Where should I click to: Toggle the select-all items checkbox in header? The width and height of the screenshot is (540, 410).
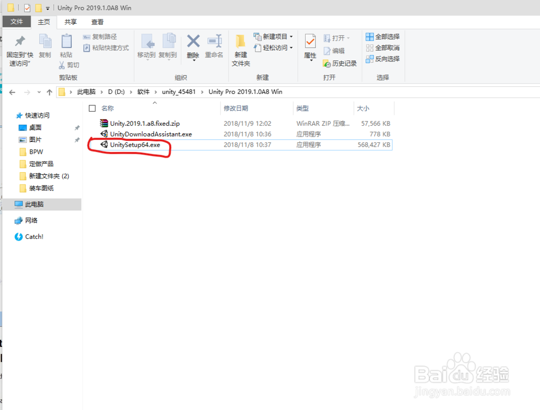(x=92, y=108)
